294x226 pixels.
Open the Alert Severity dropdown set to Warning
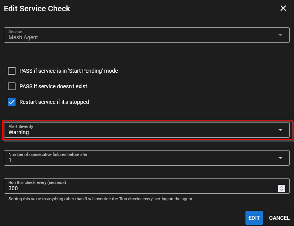click(x=140, y=130)
